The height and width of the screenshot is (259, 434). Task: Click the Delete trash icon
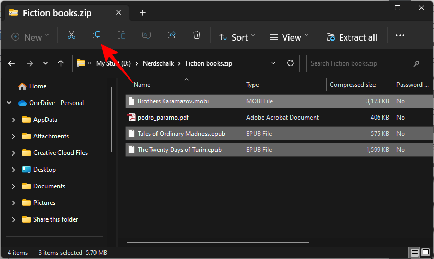(x=197, y=35)
